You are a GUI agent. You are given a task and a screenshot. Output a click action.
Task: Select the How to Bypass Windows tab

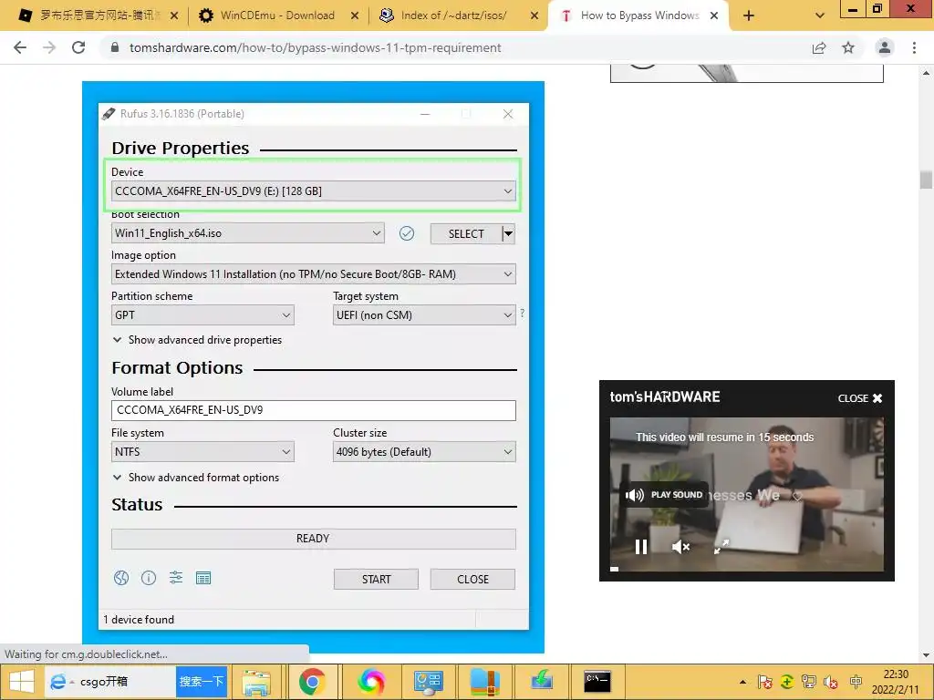639,15
